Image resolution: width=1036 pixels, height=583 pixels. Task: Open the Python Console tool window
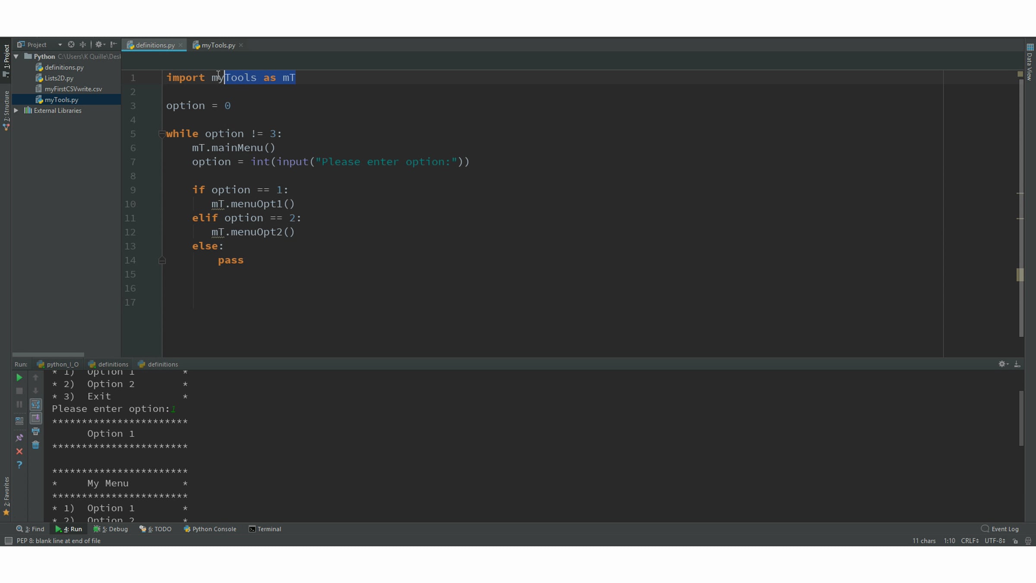[210, 529]
